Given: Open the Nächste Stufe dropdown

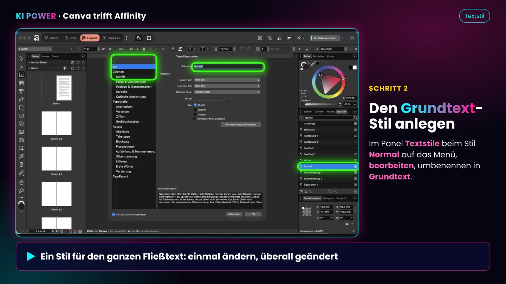Looking at the screenshot, I should click(x=227, y=92).
